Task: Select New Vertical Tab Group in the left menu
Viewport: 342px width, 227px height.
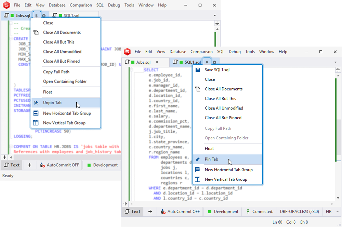Action: pos(66,123)
